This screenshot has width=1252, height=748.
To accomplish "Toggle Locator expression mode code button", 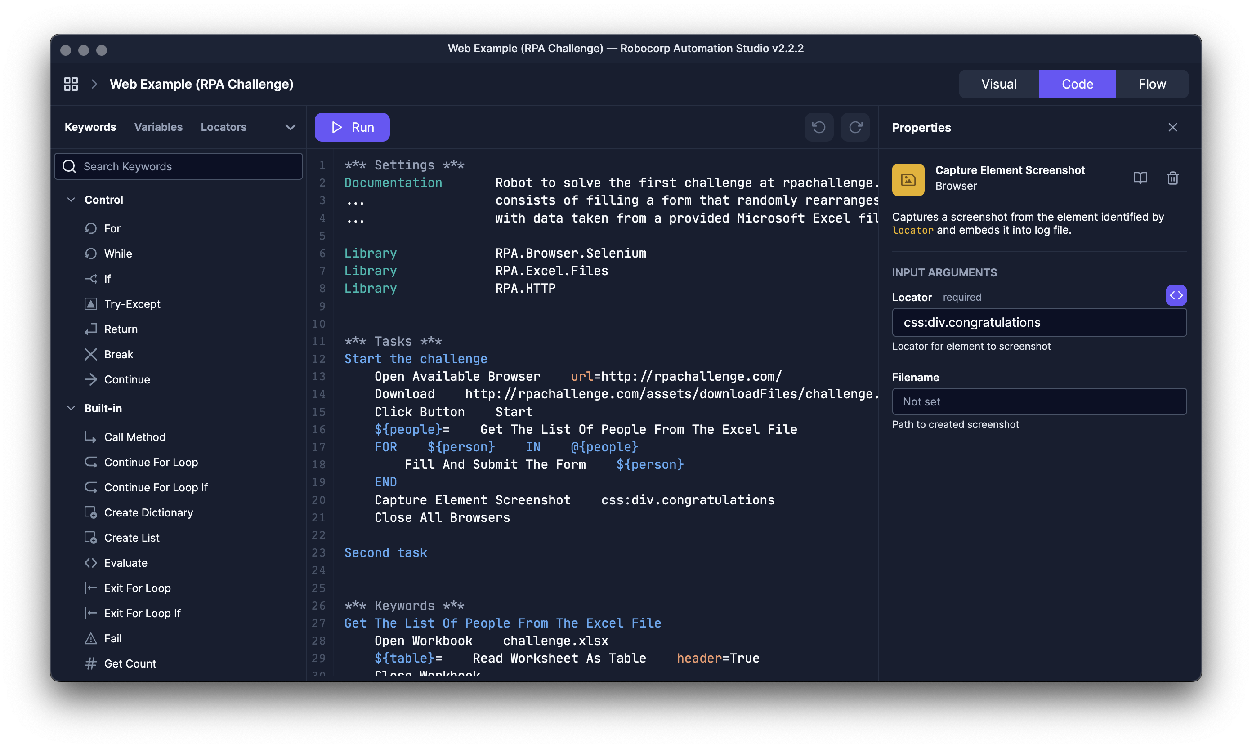I will click(x=1176, y=295).
